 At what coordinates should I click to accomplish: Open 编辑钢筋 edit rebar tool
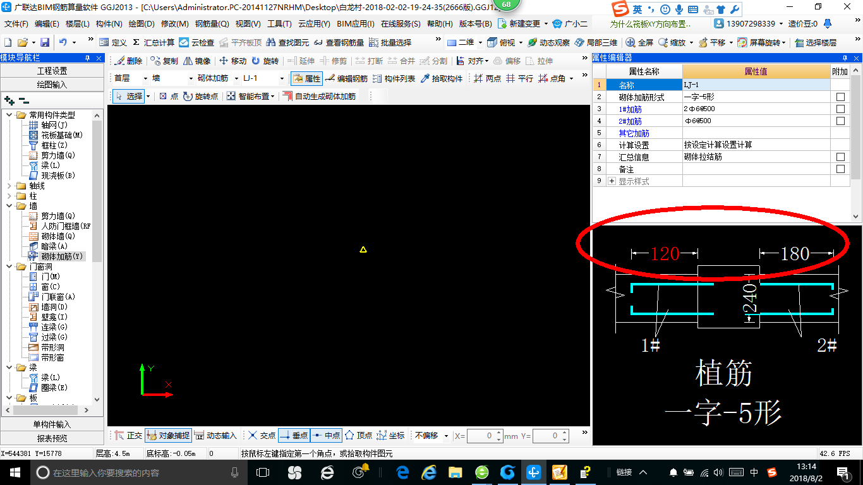pos(346,78)
